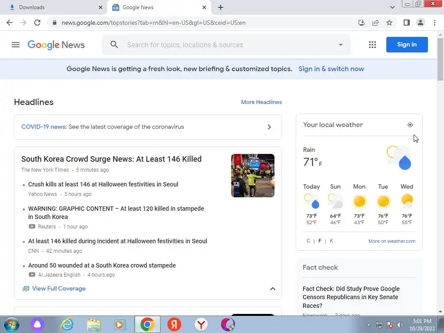This screenshot has width=444, height=333.
Task: Expand the COVID-19 news chevron
Action: tap(269, 127)
